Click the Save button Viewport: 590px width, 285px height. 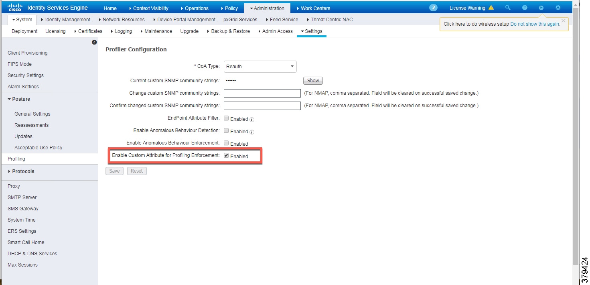coord(114,171)
